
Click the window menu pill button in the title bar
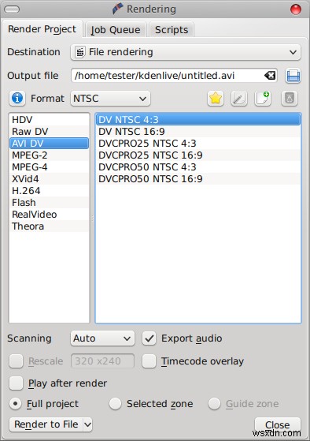coord(12,9)
